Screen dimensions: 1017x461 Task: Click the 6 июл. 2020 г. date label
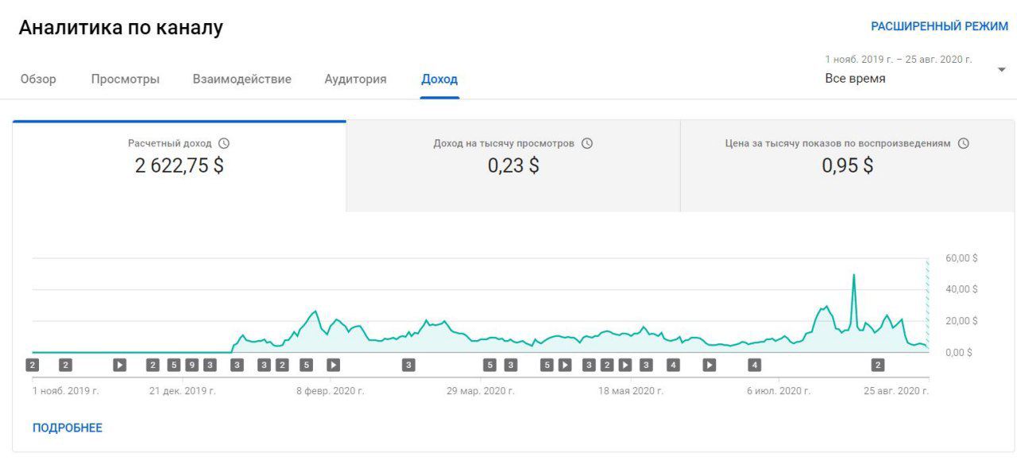point(779,391)
